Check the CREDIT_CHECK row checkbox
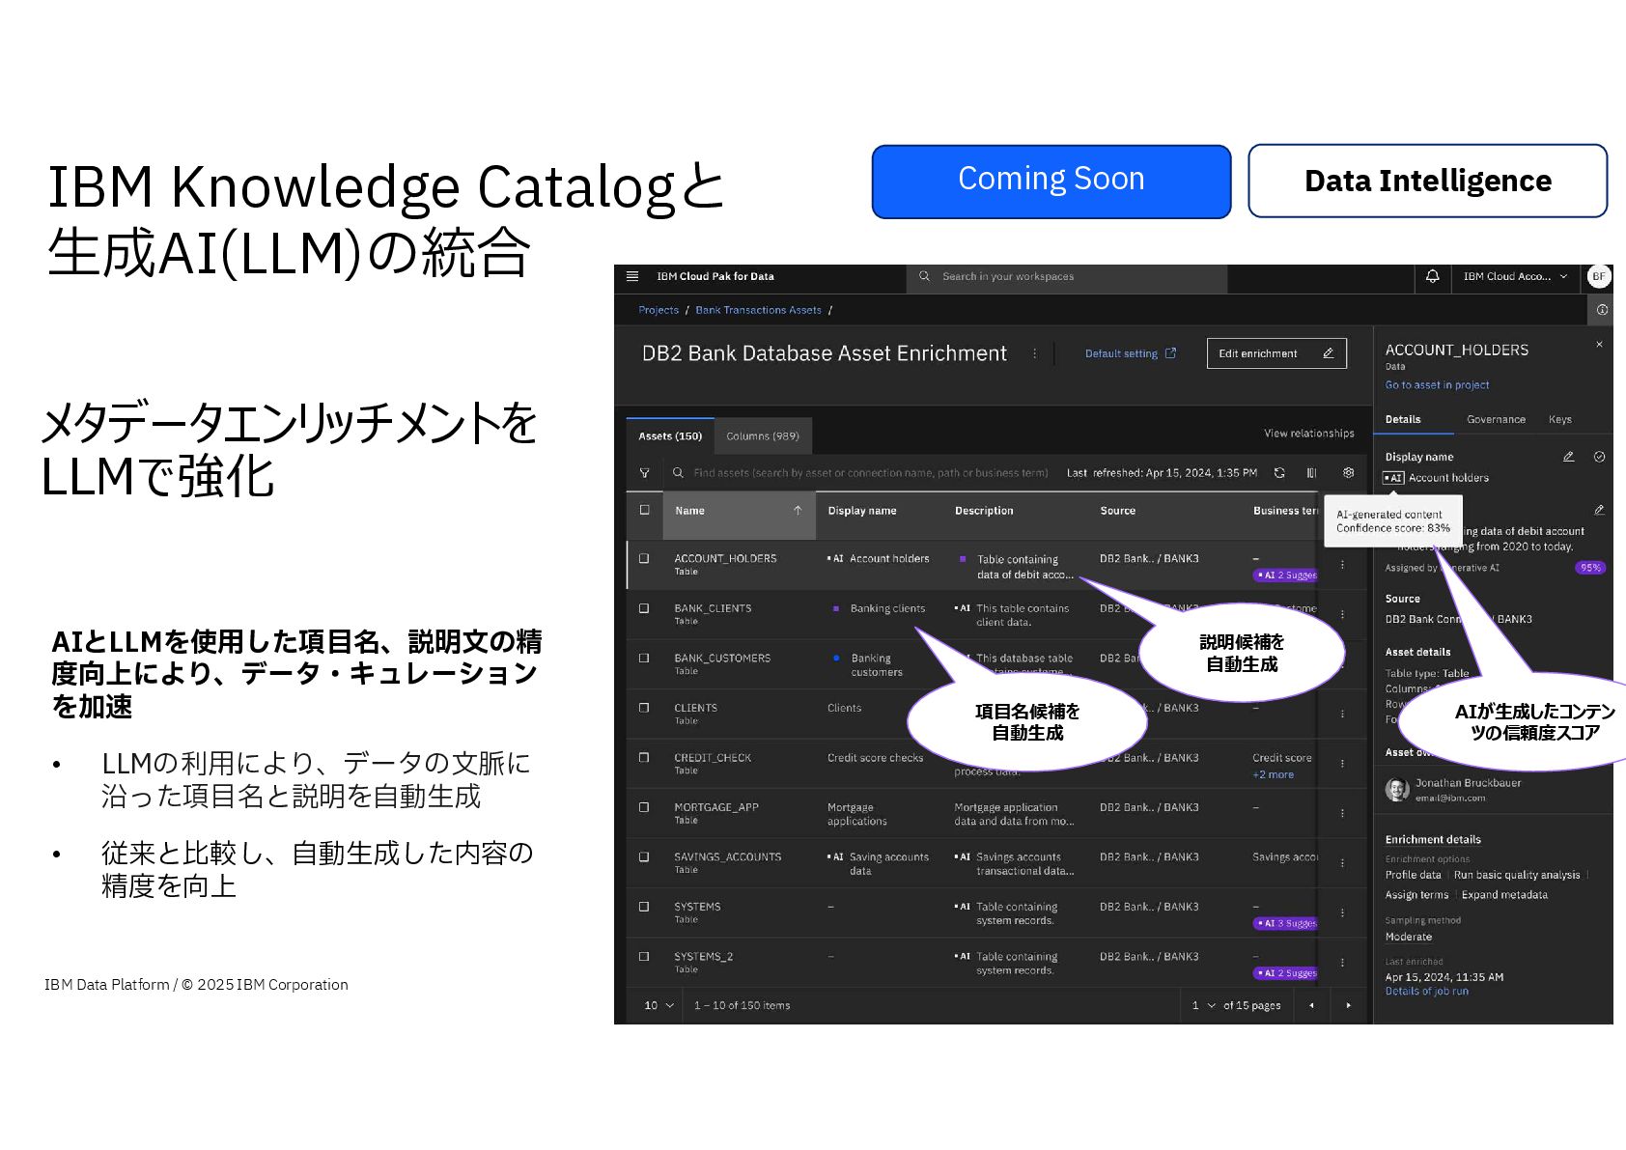1626x1150 pixels. coord(644,758)
